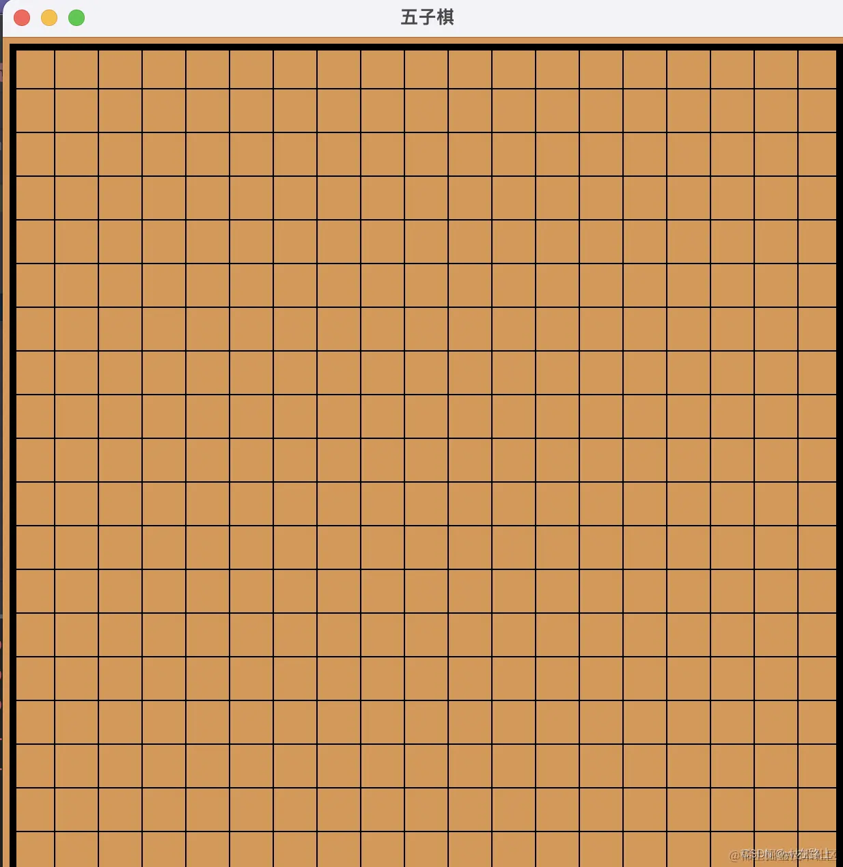
Task: Maximize the window using the green button
Action: pyautogui.click(x=77, y=18)
